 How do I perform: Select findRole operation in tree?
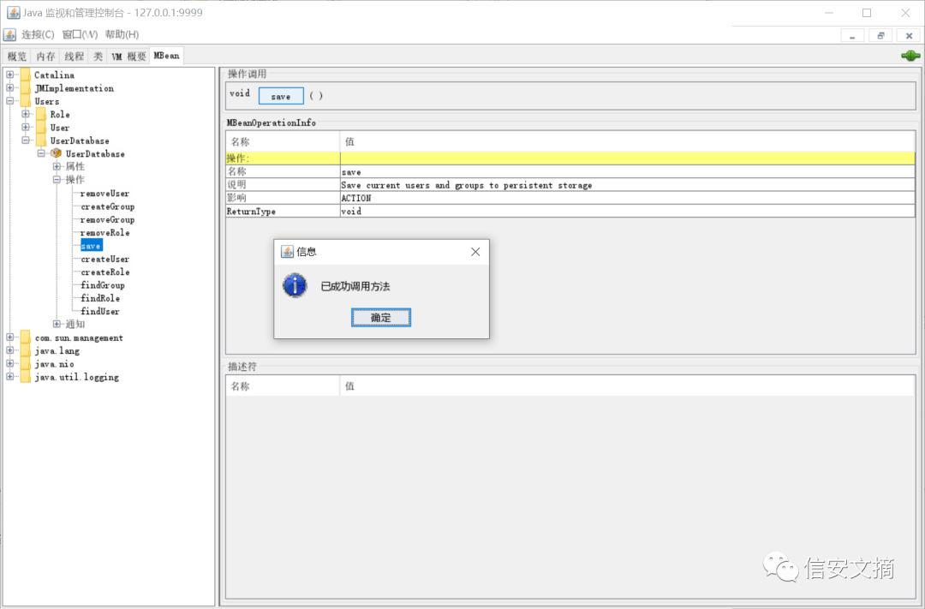pyautogui.click(x=100, y=298)
